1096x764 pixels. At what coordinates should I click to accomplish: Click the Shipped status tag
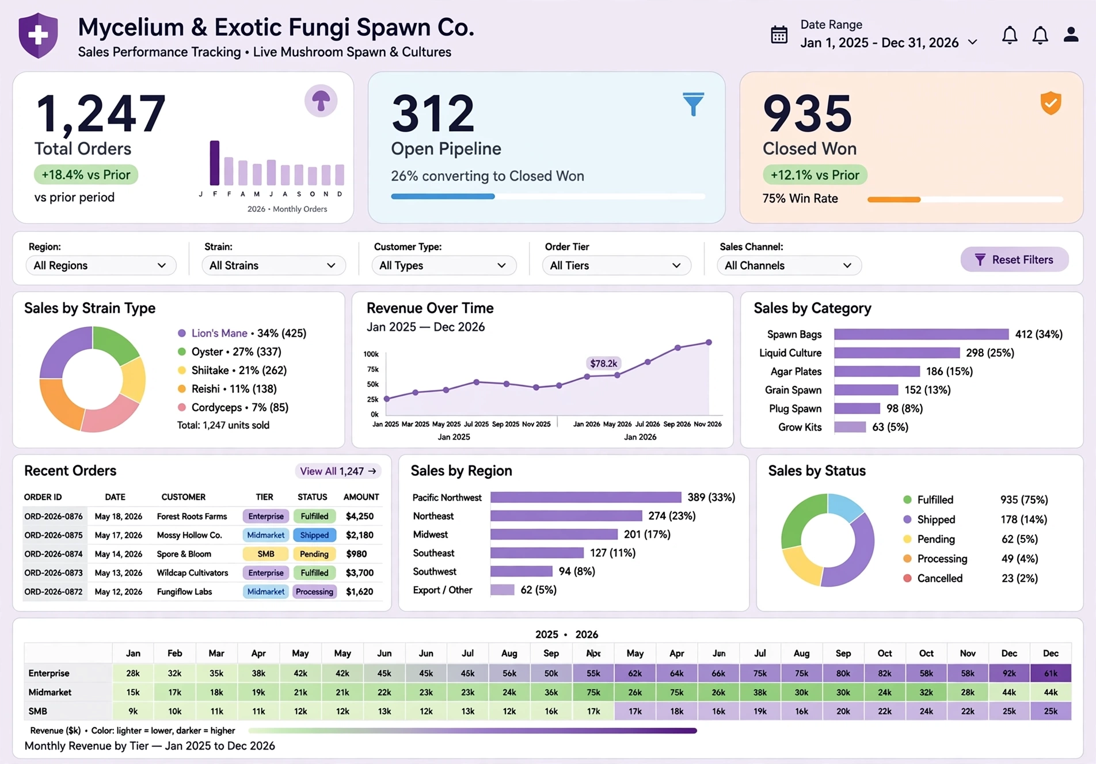point(314,535)
